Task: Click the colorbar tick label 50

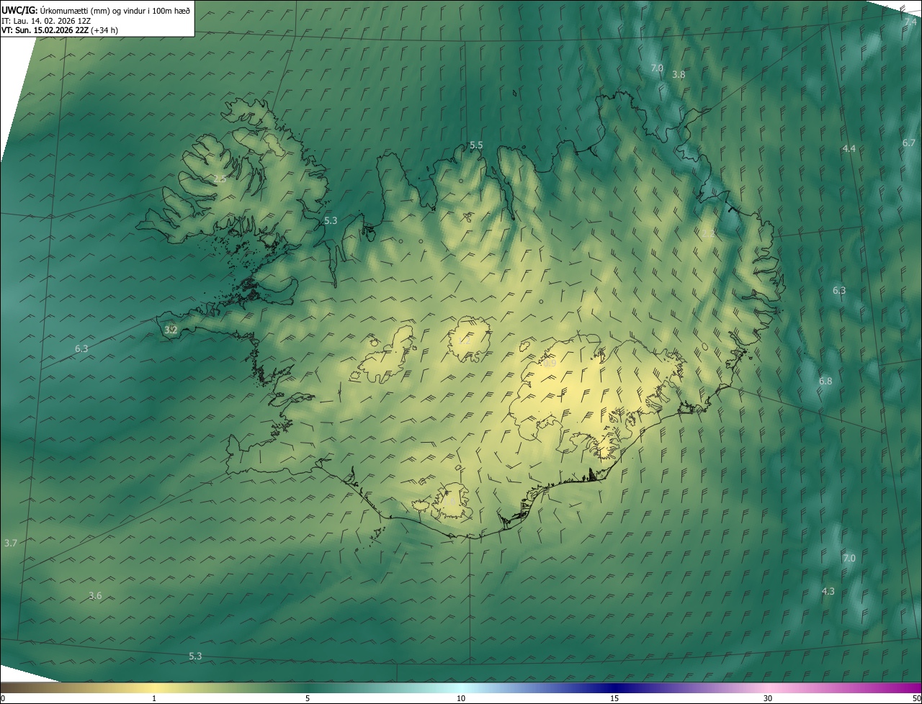Action: [x=916, y=699]
